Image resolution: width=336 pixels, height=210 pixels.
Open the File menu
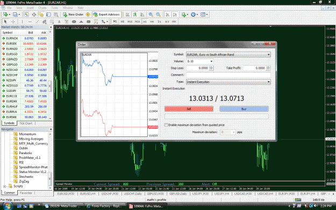click(x=9, y=8)
